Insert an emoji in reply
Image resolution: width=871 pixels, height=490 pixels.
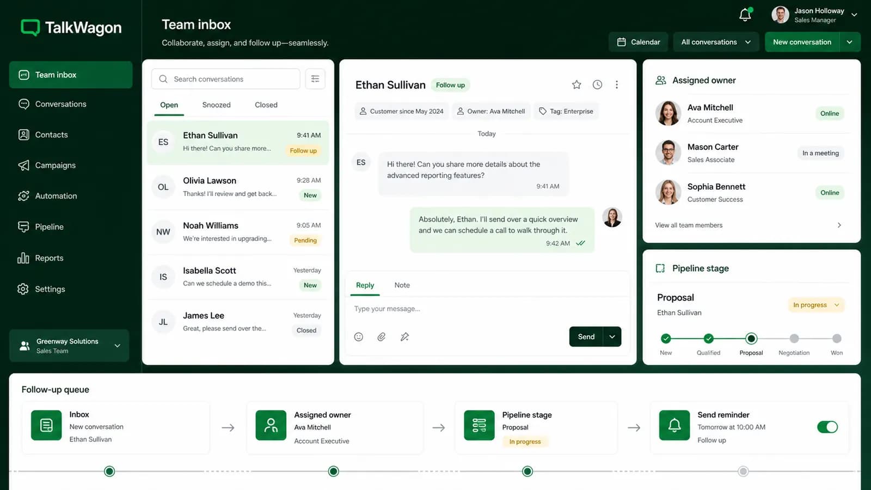(x=359, y=337)
